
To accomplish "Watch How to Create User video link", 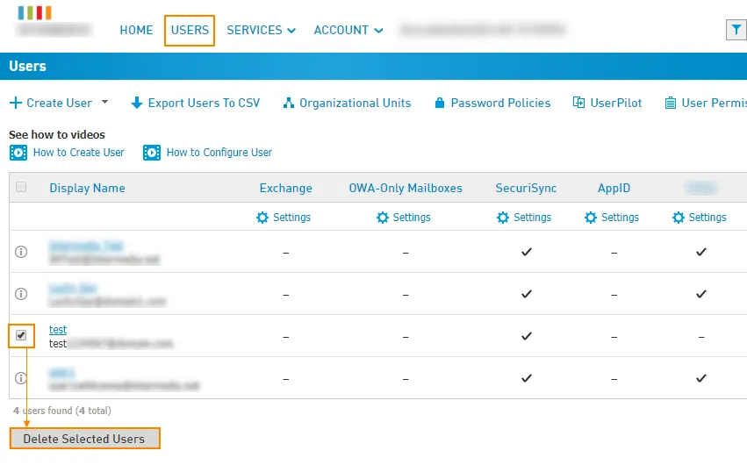I will tap(79, 153).
